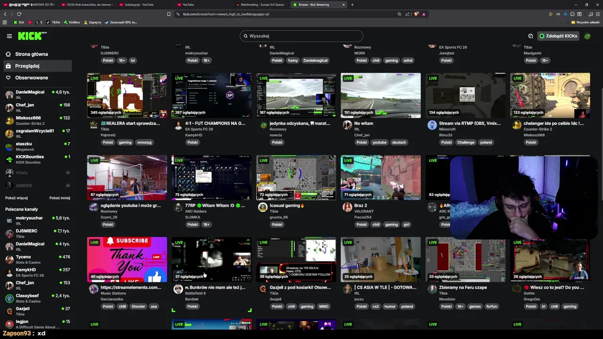Open the Wszystkie zakładki bookmarks folder
This screenshot has width=603, height=339.
coord(586,22)
